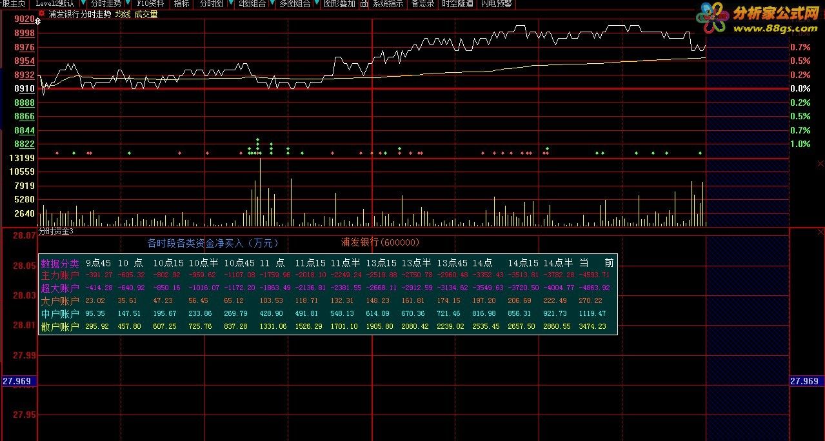
Task: Click the 主力账户 row label
Action: (x=60, y=275)
